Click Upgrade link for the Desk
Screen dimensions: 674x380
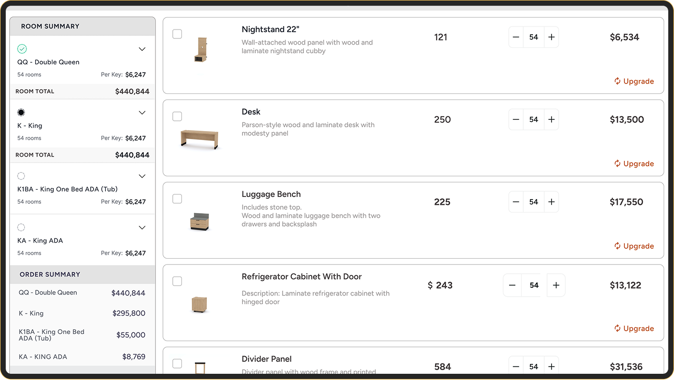pyautogui.click(x=634, y=164)
